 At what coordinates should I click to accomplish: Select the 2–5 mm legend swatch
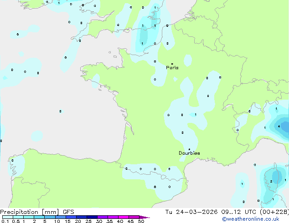(39, 217)
